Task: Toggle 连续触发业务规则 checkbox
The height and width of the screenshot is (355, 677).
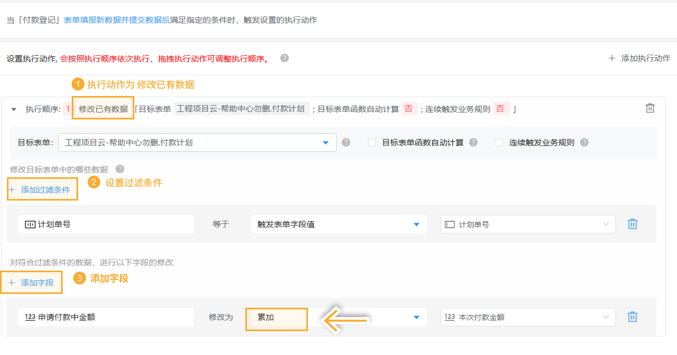Action: 499,142
